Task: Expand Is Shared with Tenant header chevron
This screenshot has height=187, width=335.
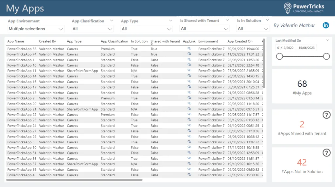Action: click(227, 20)
